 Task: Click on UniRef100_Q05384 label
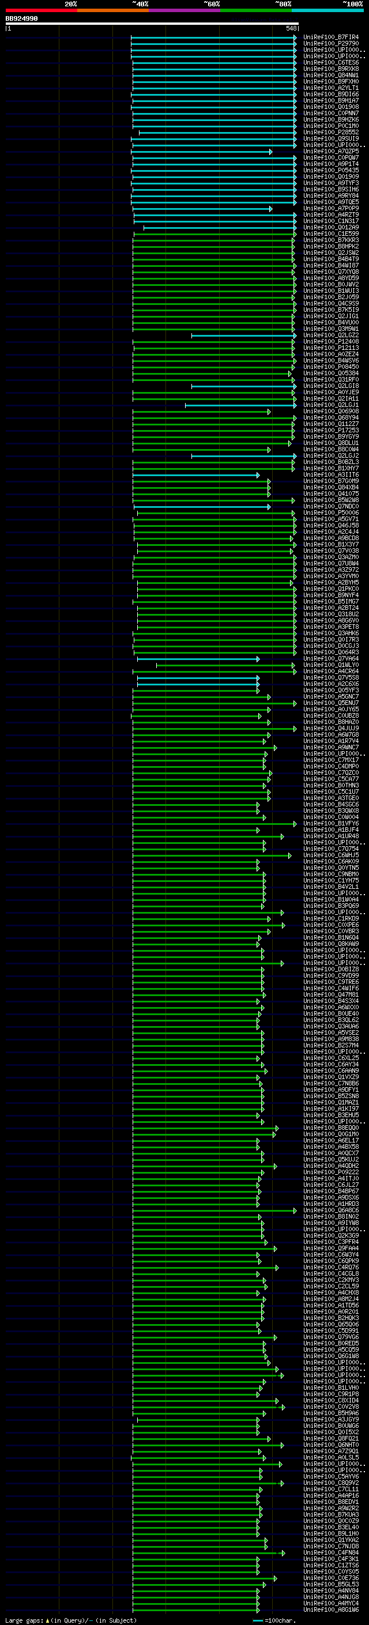pos(331,373)
